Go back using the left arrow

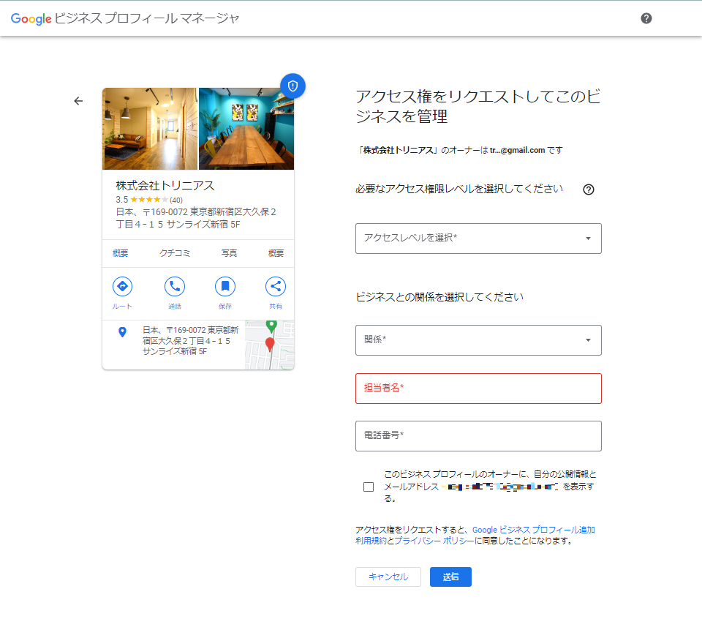78,101
